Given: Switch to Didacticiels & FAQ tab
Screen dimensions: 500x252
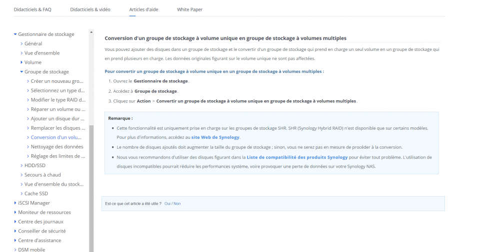Looking at the screenshot, I should (x=32, y=9).
